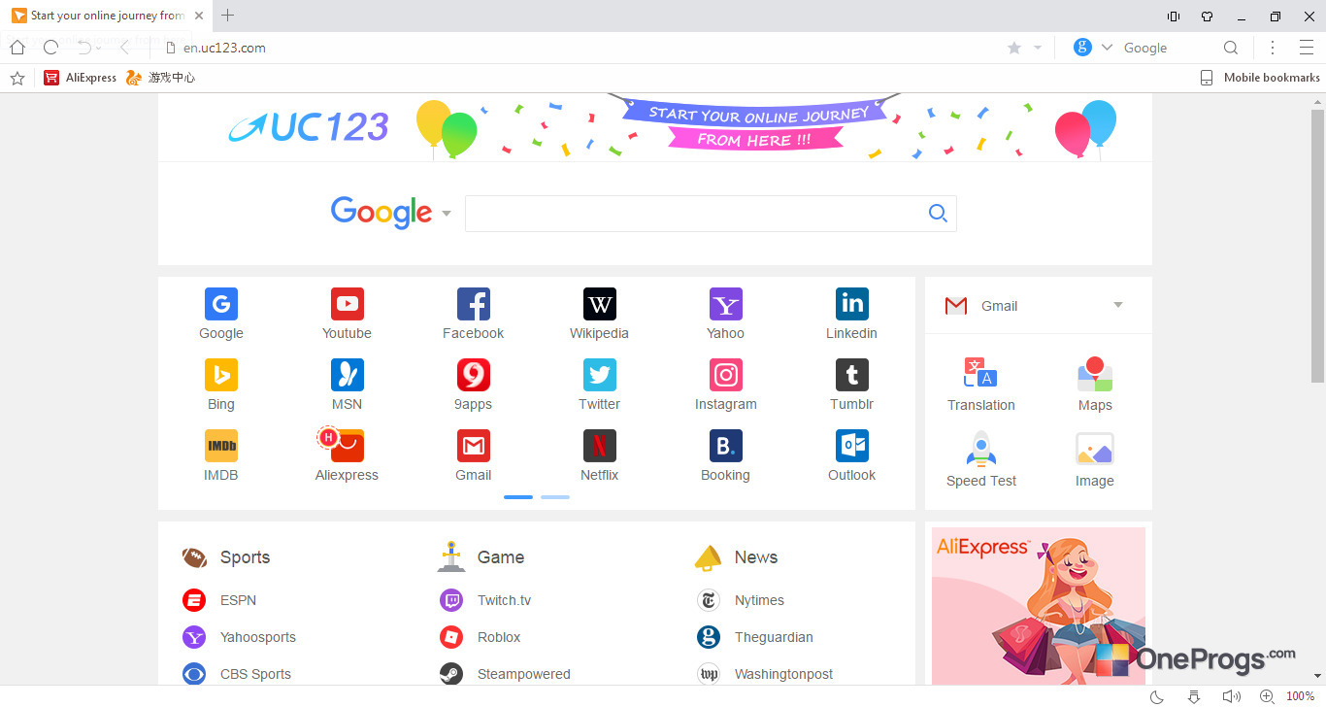This screenshot has width=1326, height=707.
Task: Open the Yahoosports link
Action: point(239,637)
